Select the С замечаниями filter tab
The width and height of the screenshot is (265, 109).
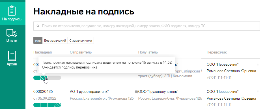[x=81, y=40]
